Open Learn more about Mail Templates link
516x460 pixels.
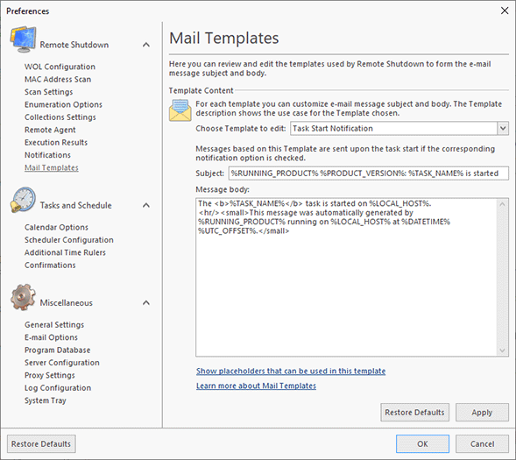256,386
